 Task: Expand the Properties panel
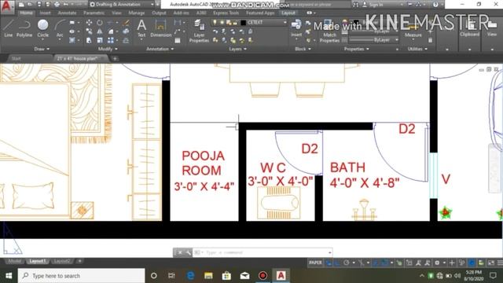(356, 49)
